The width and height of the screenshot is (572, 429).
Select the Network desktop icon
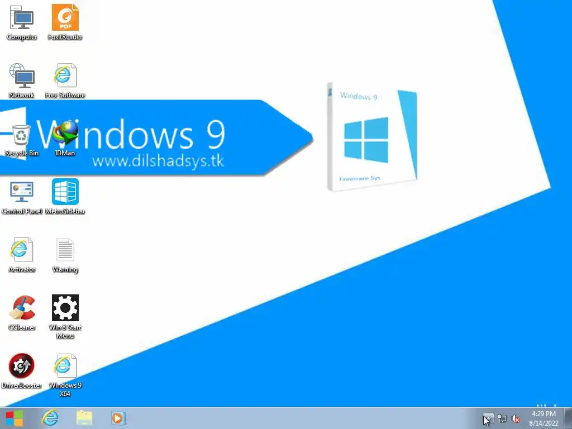(x=22, y=80)
